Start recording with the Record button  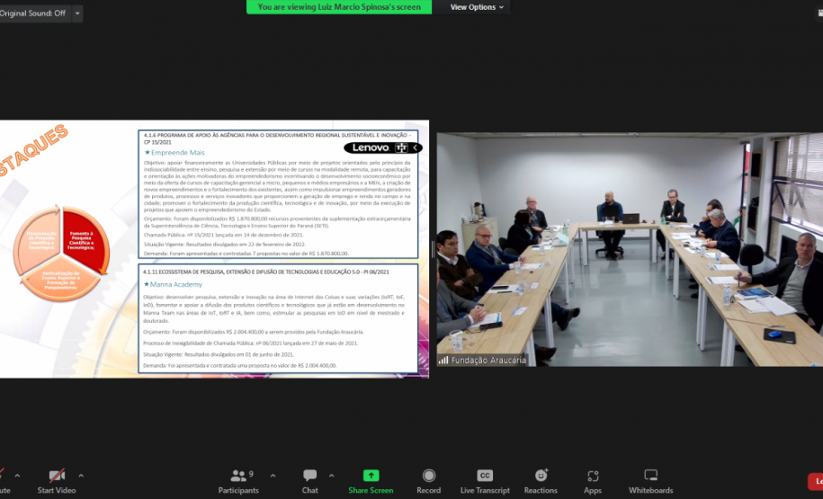coord(429,481)
